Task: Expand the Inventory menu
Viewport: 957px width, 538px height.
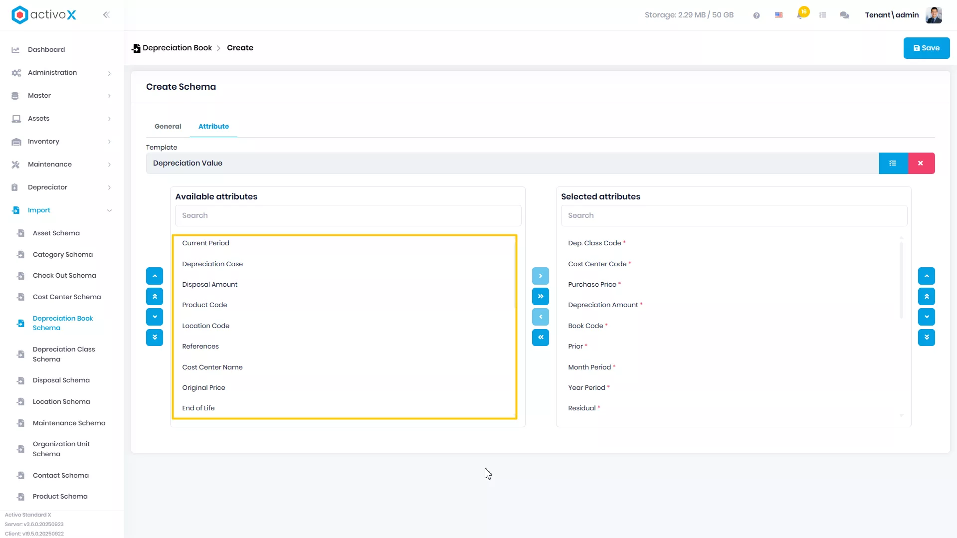Action: (62, 141)
